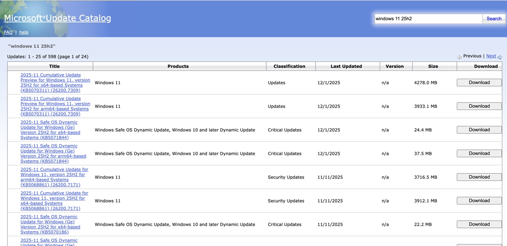This screenshot has height=246, width=507.
Task: Click the Previous pagination text
Action: (472, 56)
